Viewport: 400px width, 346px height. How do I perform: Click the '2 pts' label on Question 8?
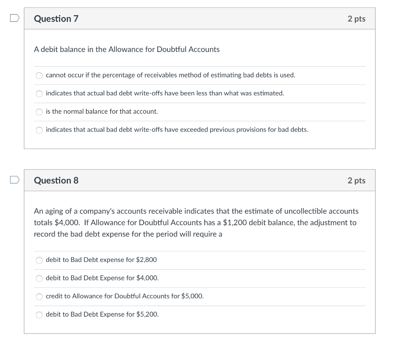(x=357, y=180)
